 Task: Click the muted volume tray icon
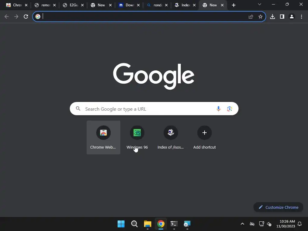269,224
